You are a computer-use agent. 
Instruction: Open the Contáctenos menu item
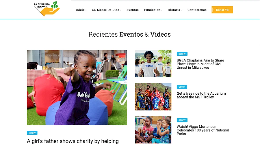[x=197, y=10]
